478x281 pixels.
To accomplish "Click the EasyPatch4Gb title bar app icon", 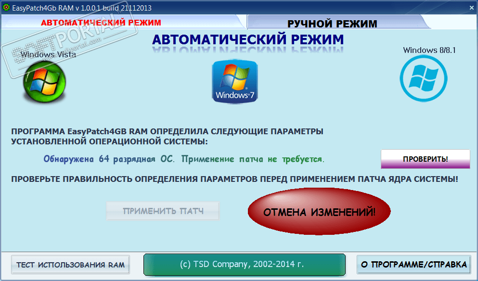I will (5, 7).
